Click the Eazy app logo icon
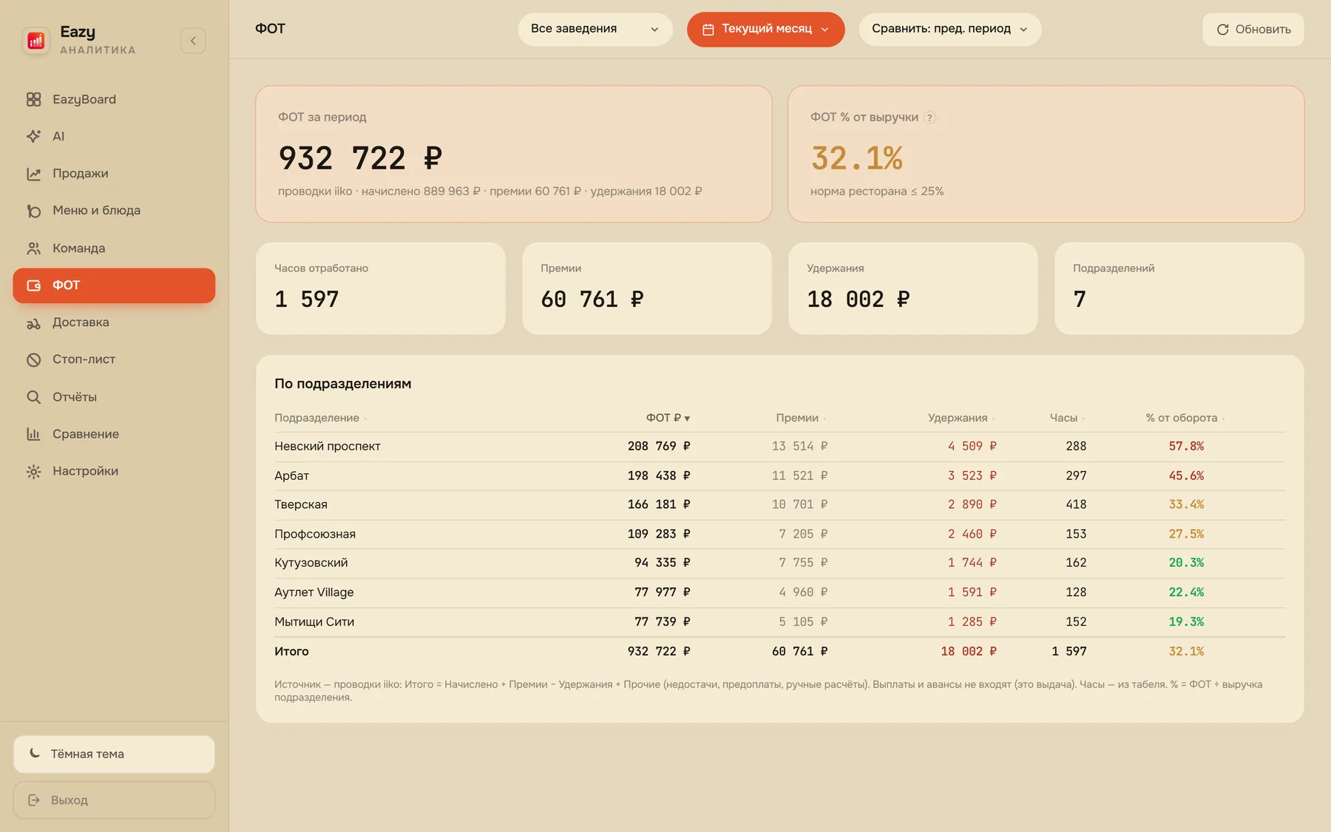Image resolution: width=1331 pixels, height=832 pixels. (35, 41)
